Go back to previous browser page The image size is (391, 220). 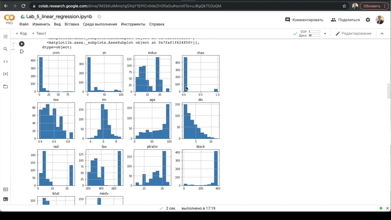point(6,6)
